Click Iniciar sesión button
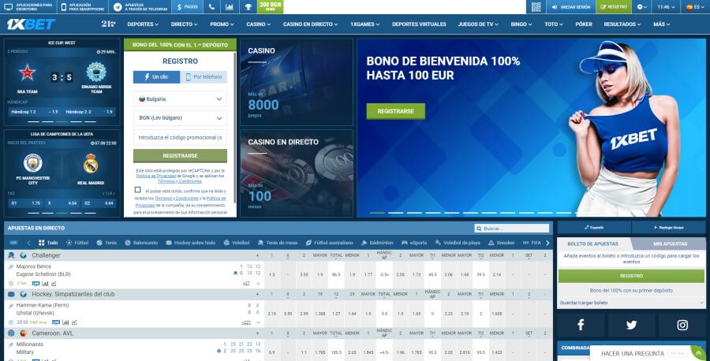Image resolution: width=710 pixels, height=361 pixels. point(571,7)
